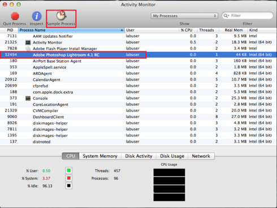Click the magnifier icon in Filter field

pyautogui.click(x=226, y=16)
